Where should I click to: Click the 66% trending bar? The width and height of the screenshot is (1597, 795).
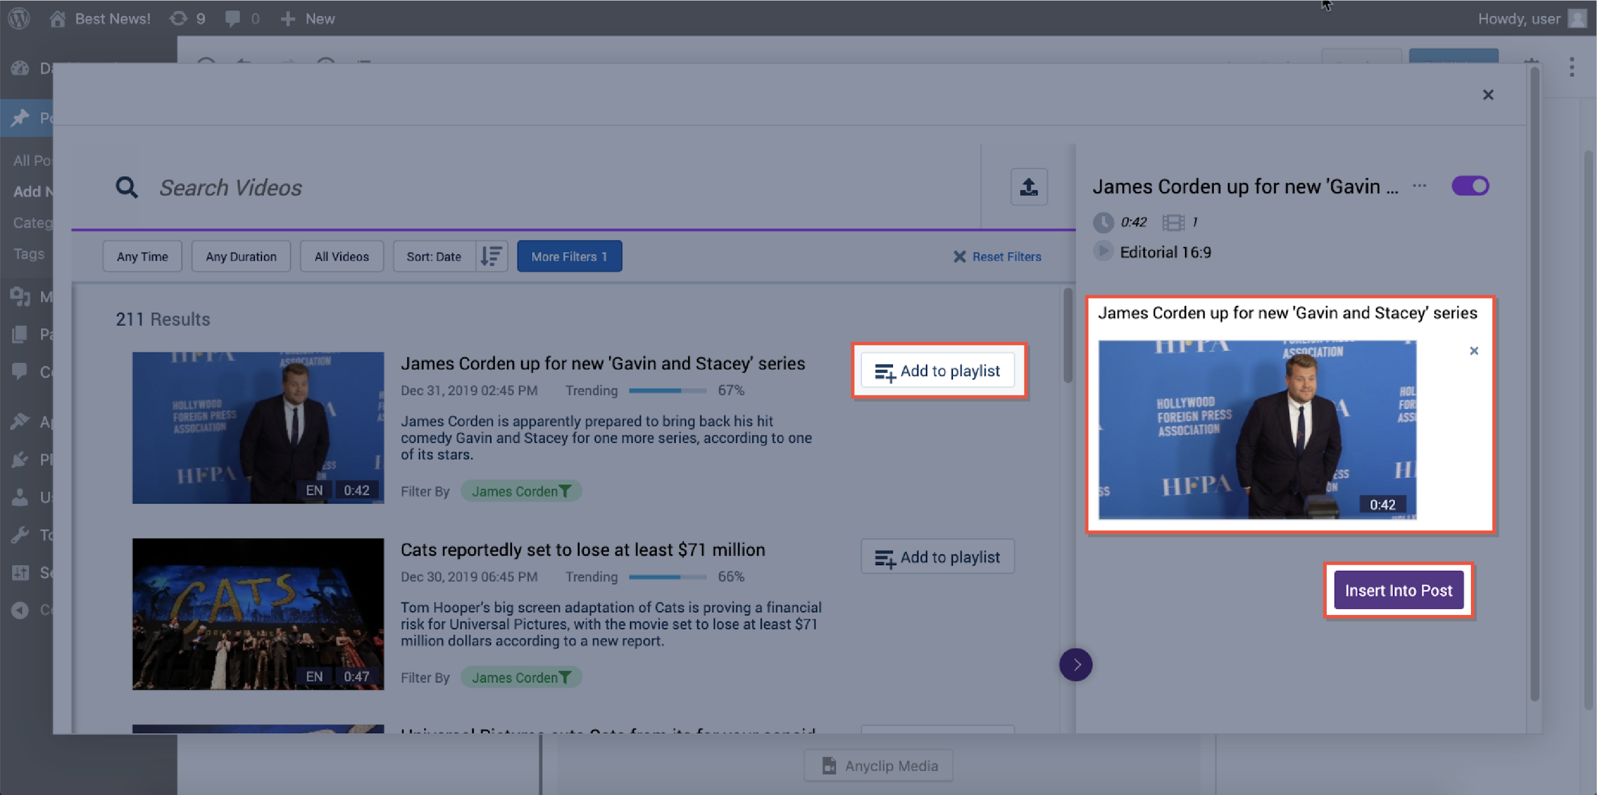667,577
